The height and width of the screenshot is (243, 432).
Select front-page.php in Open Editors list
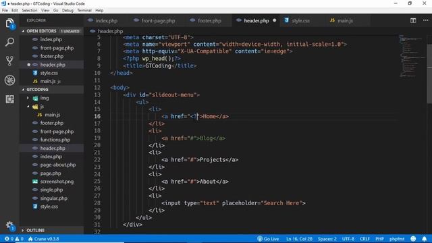pyautogui.click(x=57, y=48)
